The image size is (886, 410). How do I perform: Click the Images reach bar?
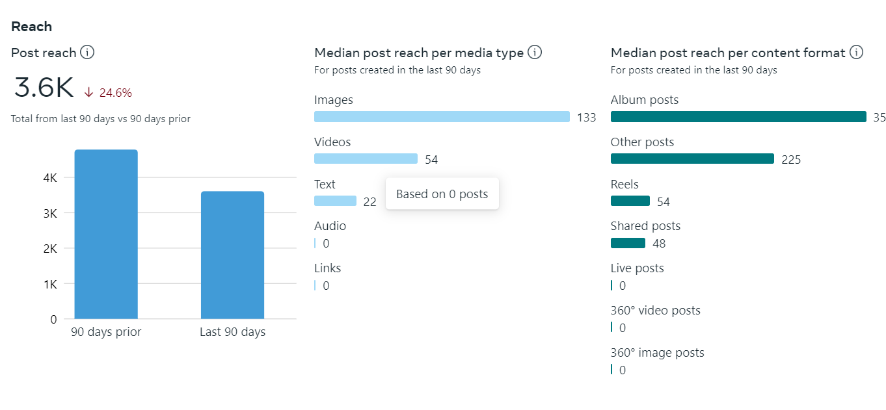pyautogui.click(x=442, y=117)
